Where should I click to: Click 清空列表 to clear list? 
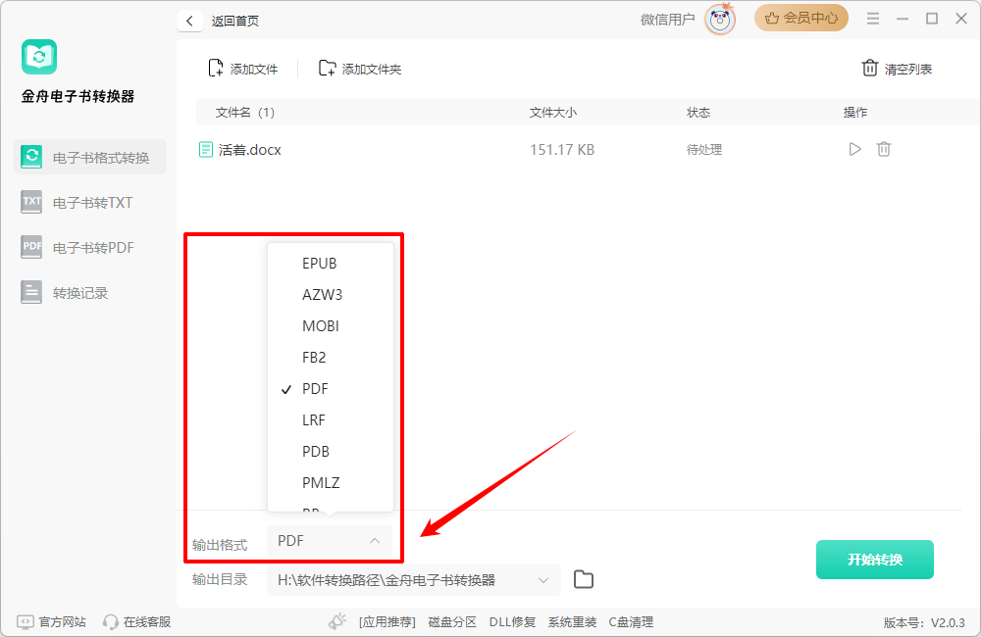pyautogui.click(x=898, y=69)
